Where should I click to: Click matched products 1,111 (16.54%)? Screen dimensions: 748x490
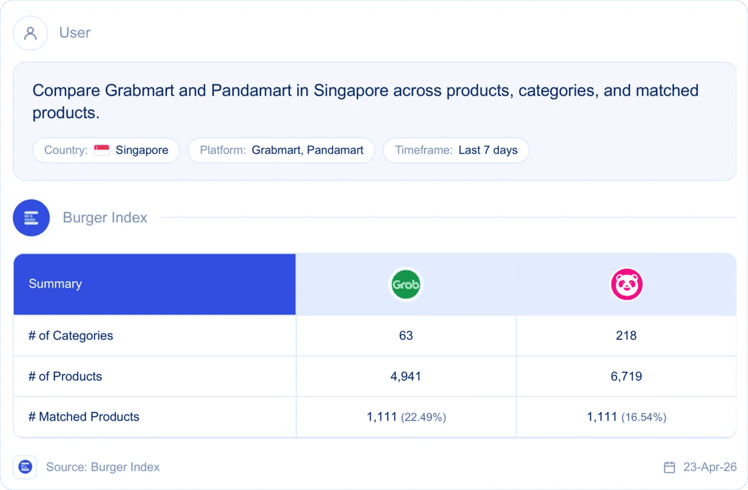pos(626,417)
